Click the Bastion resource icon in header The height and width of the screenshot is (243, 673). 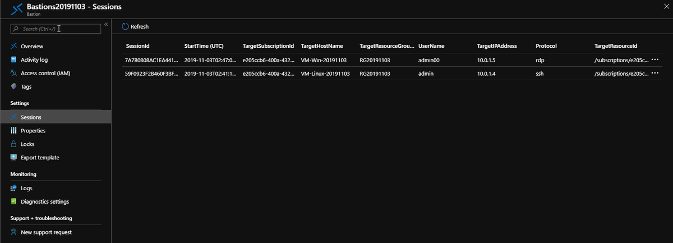click(16, 9)
